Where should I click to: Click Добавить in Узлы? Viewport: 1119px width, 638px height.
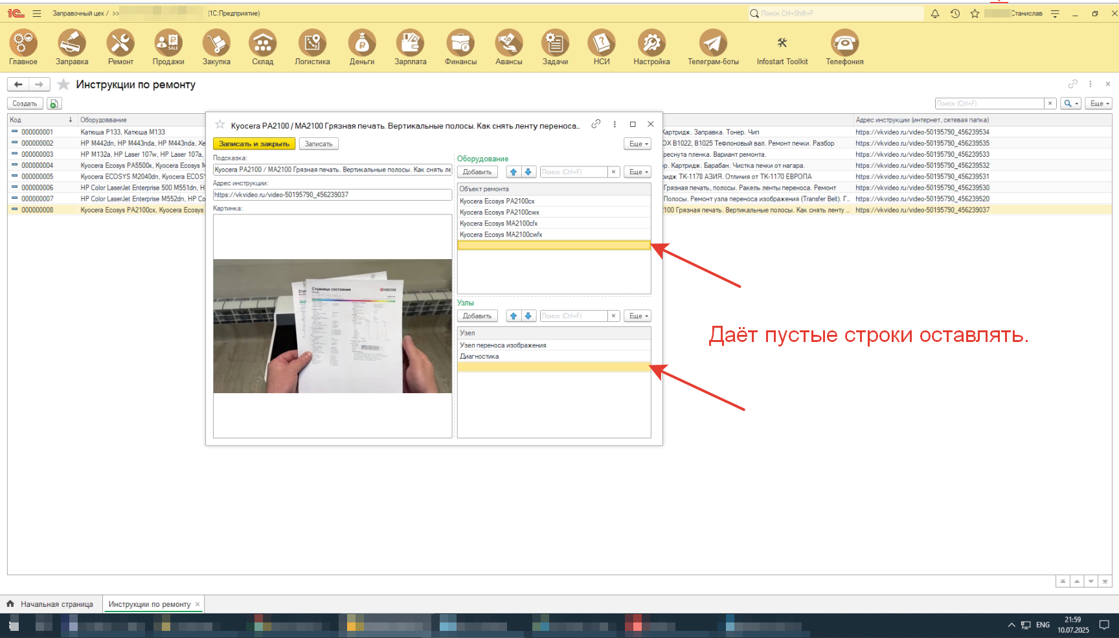(477, 316)
